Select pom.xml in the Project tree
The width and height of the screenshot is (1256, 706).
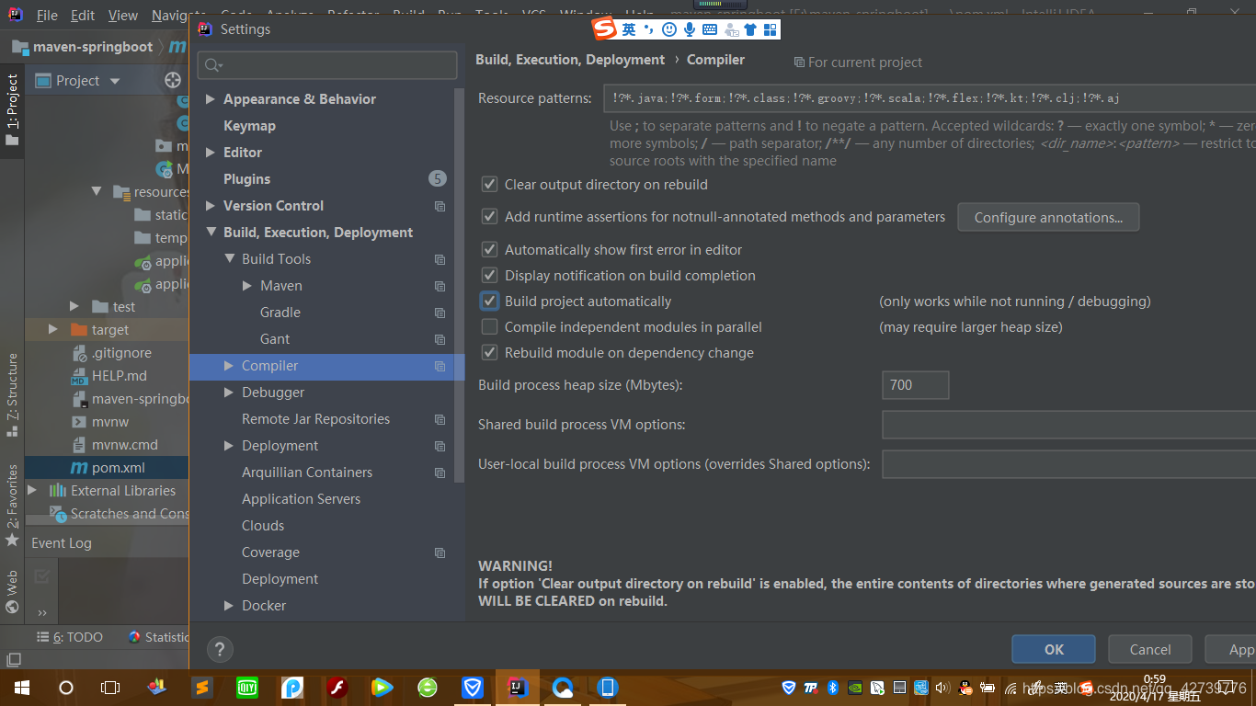[x=118, y=468]
